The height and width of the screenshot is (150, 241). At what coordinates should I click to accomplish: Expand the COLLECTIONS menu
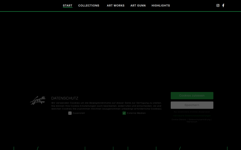[89, 6]
